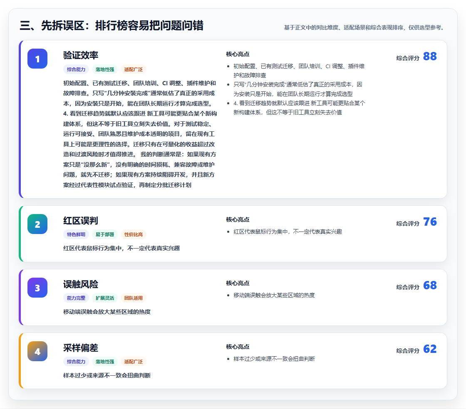
Task: Click the 采样偏差 description under its tags
Action: click(107, 375)
